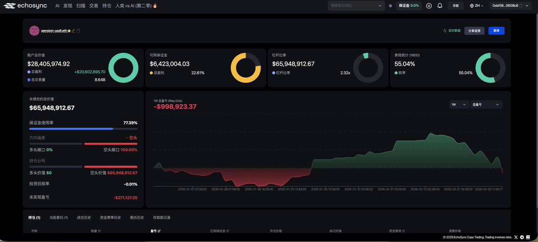This screenshot has width=538, height=242.
Task: Click the -$998,923.37 weekly PnL figure
Action: pyautogui.click(x=175, y=107)
